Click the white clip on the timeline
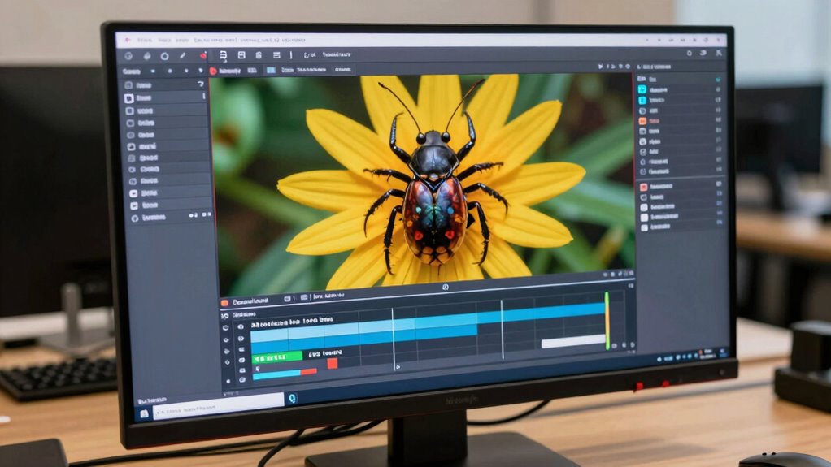Image resolution: width=831 pixels, height=467 pixels. pyautogui.click(x=573, y=341)
